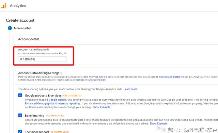Click the Learn more link
Viewport: 218px width, 133px height.
tap(130, 89)
